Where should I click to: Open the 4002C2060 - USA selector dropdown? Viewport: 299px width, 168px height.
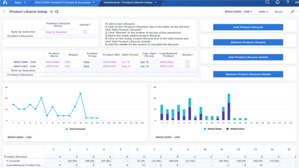tap(238, 12)
